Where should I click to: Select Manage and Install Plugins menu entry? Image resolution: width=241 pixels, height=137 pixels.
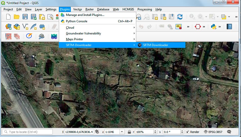point(97,15)
